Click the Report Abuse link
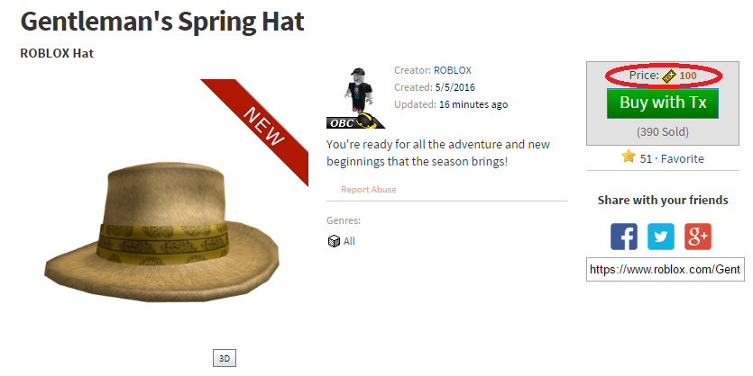The height and width of the screenshot is (376, 753). (x=368, y=189)
